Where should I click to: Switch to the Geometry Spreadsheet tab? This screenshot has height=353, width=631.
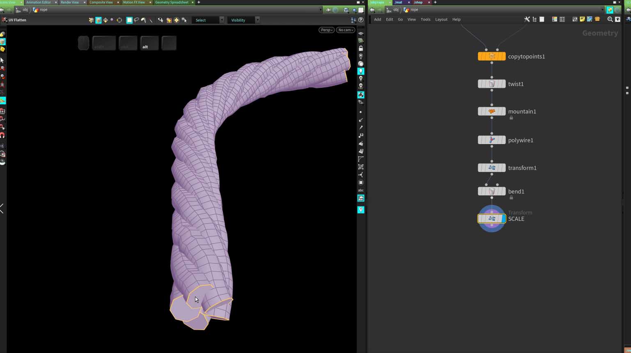point(172,2)
